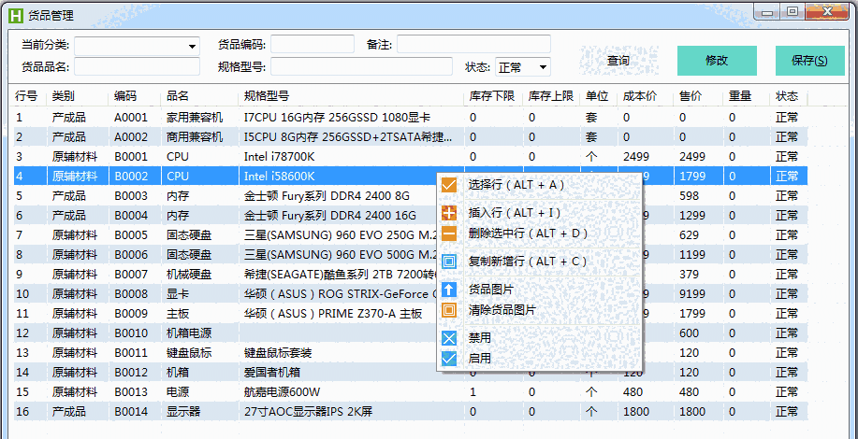Click the minus icon beside 删除选中行
Image resolution: width=858 pixels, height=439 pixels.
pyautogui.click(x=449, y=234)
